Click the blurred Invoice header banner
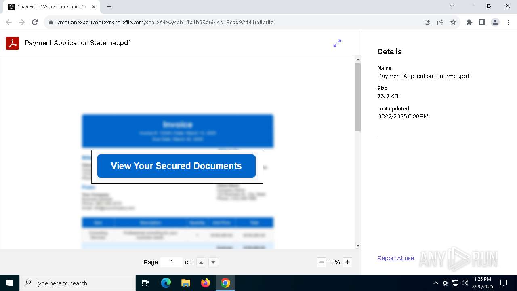517x291 pixels. click(178, 131)
